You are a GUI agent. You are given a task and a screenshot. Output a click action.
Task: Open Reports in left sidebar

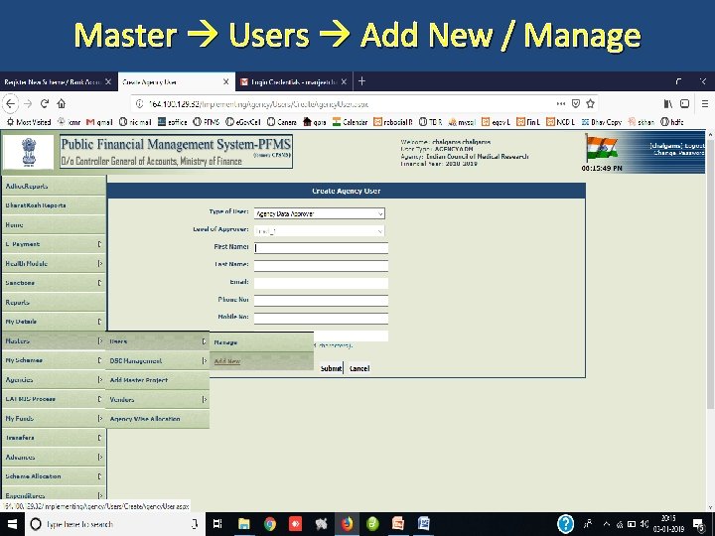click(x=54, y=302)
